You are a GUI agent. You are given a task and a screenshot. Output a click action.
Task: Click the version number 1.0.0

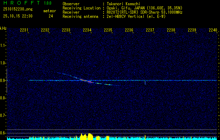[x=48, y=3]
